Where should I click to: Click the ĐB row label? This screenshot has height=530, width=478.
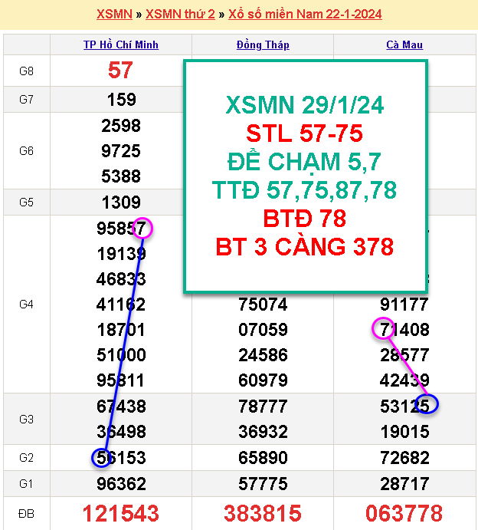(26, 512)
